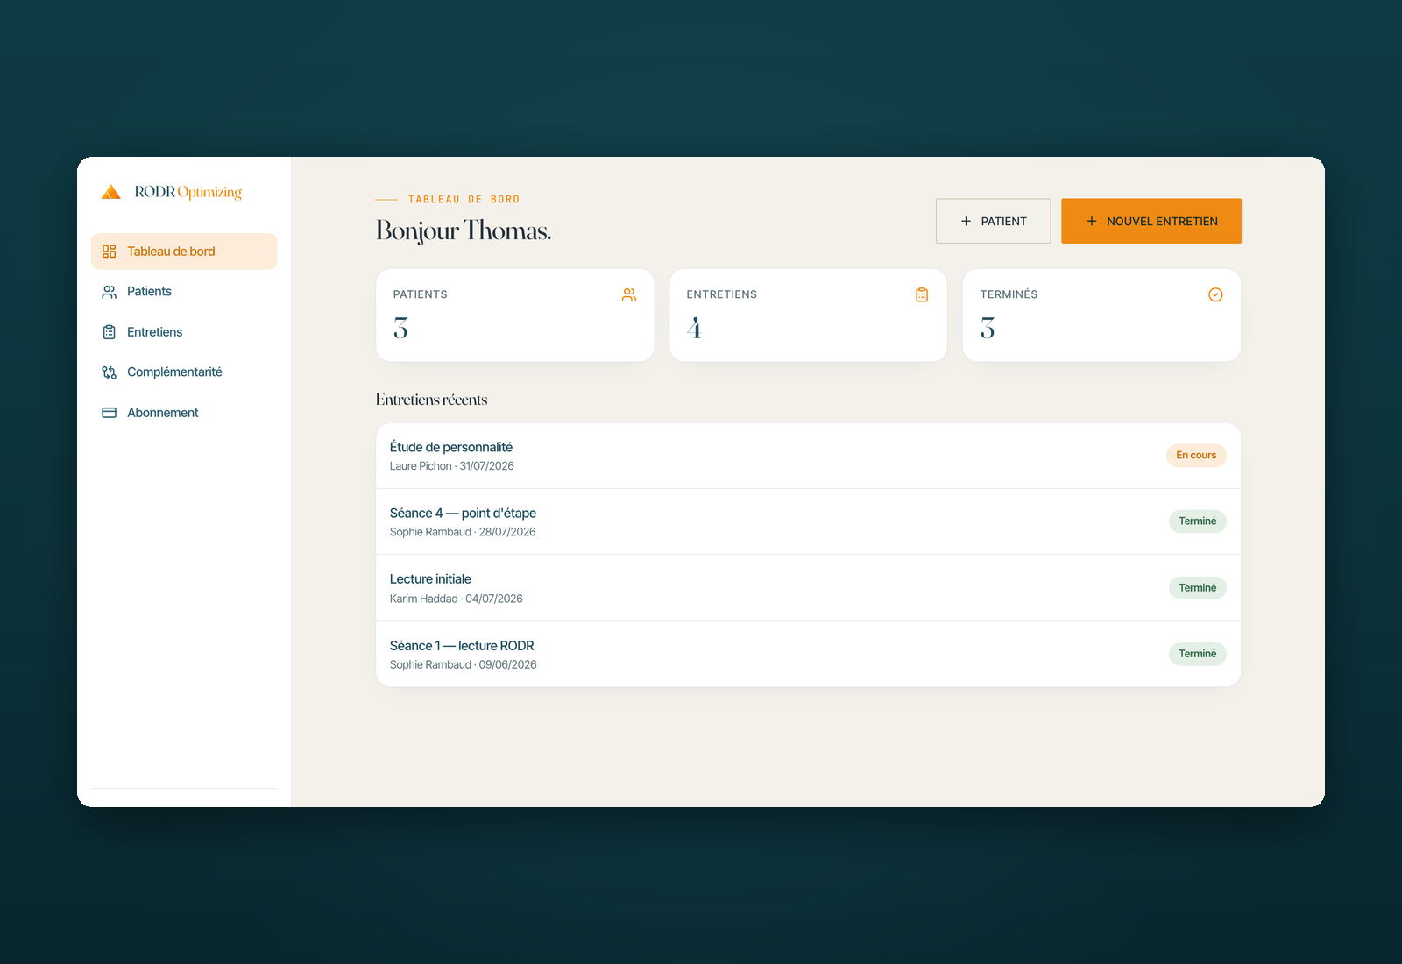Click the people icon on Patients card
1402x964 pixels.
pos(629,294)
